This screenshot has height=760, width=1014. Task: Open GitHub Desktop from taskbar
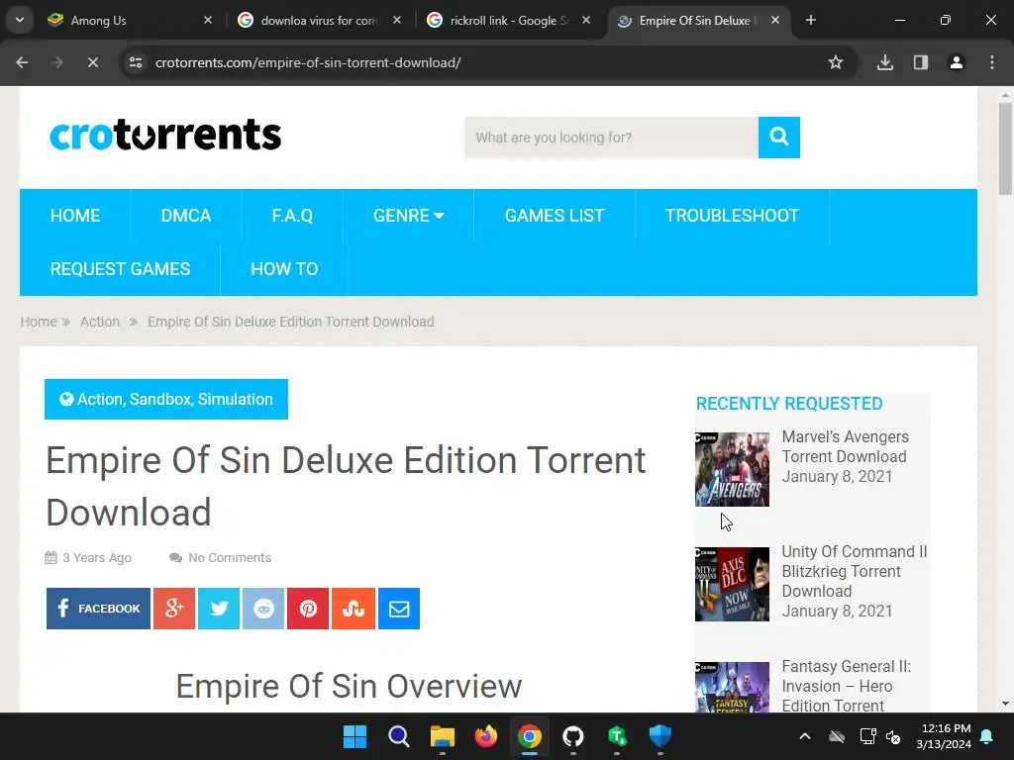(573, 736)
